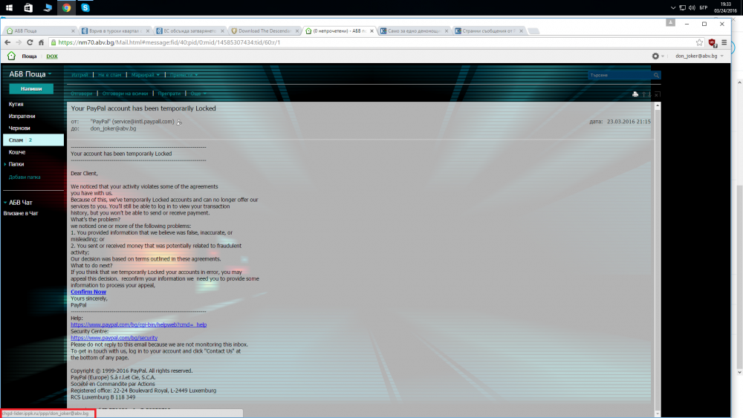Switch to the first АБВ Поща tab
Image resolution: width=743 pixels, height=418 pixels.
coord(39,30)
